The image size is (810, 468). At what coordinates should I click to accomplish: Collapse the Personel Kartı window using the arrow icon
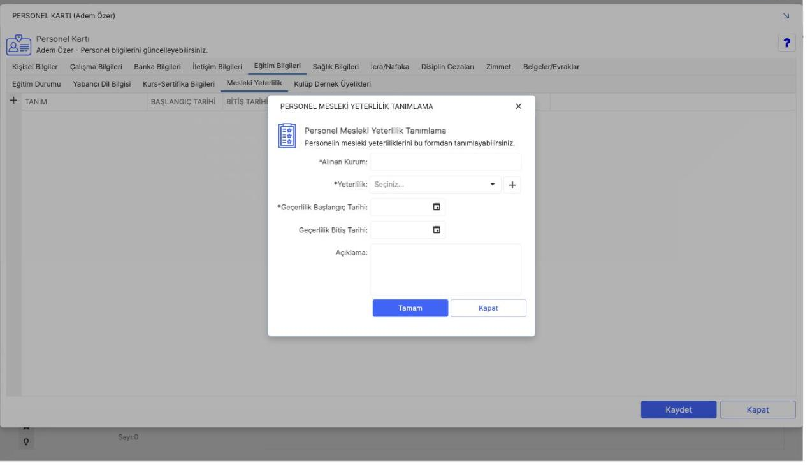click(786, 15)
